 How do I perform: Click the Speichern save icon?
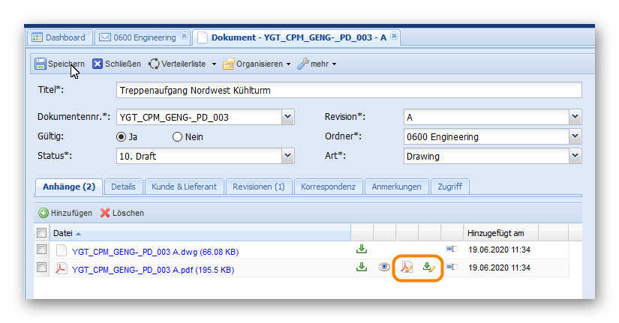tap(41, 64)
